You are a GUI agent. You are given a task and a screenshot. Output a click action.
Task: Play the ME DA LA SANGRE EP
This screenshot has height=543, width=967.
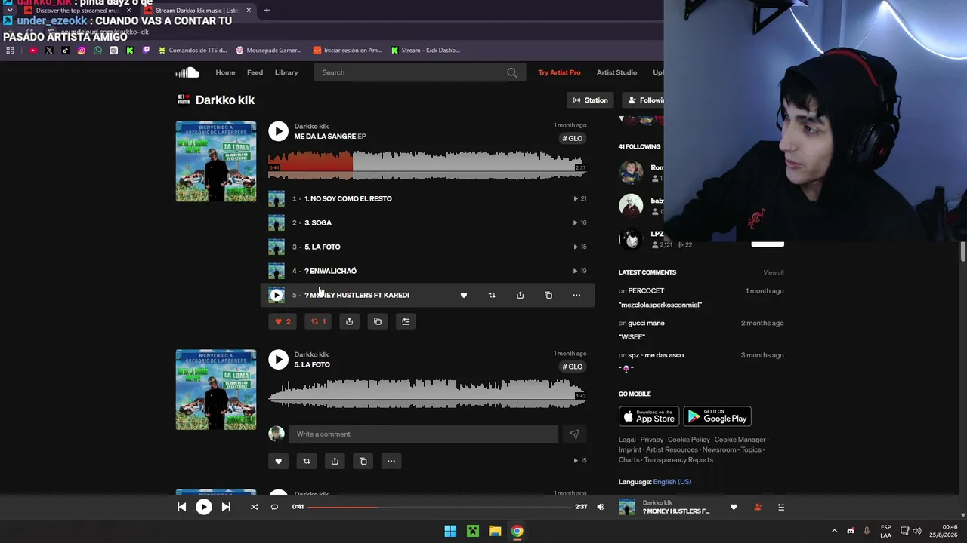click(278, 131)
